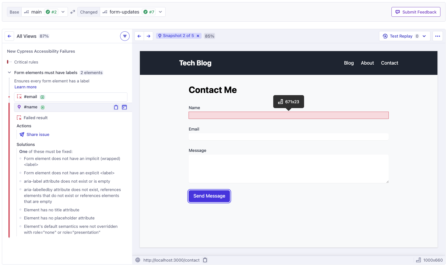Navigate to previous snapshot with left arrow

click(x=139, y=36)
